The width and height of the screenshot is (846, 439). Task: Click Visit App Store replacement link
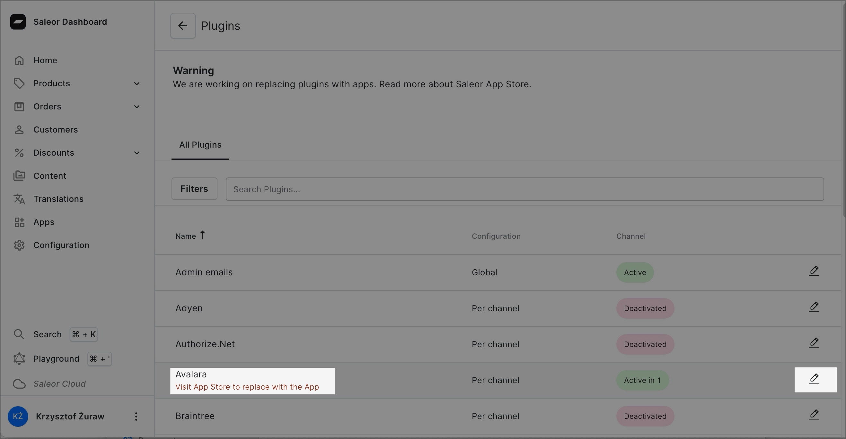[247, 387]
